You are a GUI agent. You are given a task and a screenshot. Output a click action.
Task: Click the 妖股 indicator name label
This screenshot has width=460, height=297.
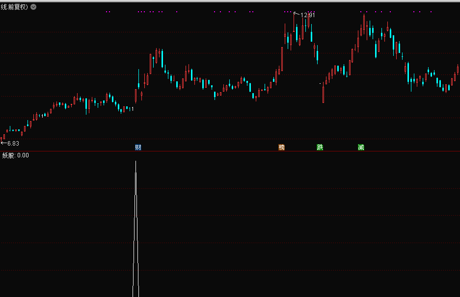pos(9,156)
